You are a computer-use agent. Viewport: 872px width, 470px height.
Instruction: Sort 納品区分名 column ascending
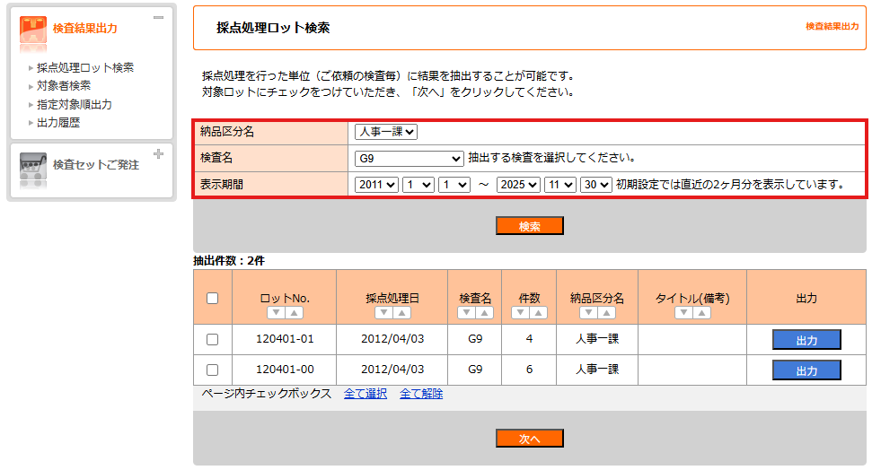coord(606,313)
